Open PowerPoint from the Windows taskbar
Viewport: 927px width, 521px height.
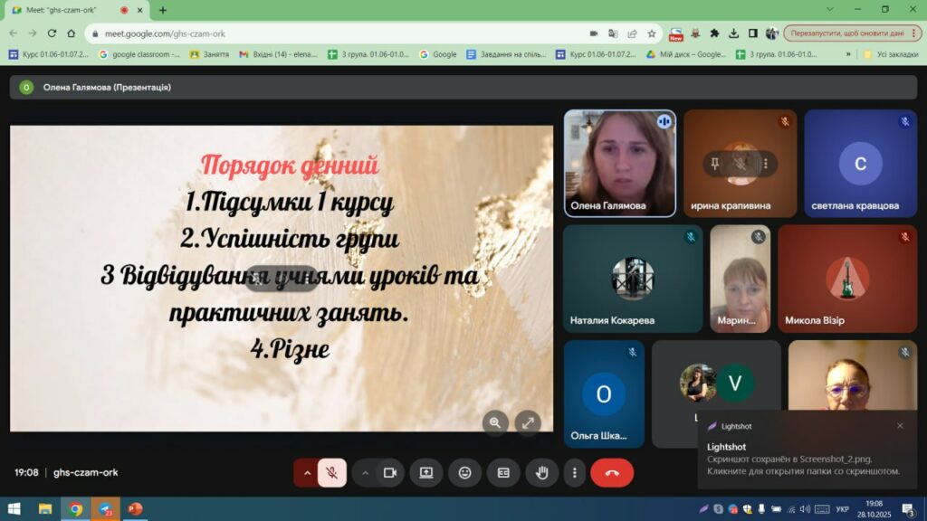coord(135,509)
